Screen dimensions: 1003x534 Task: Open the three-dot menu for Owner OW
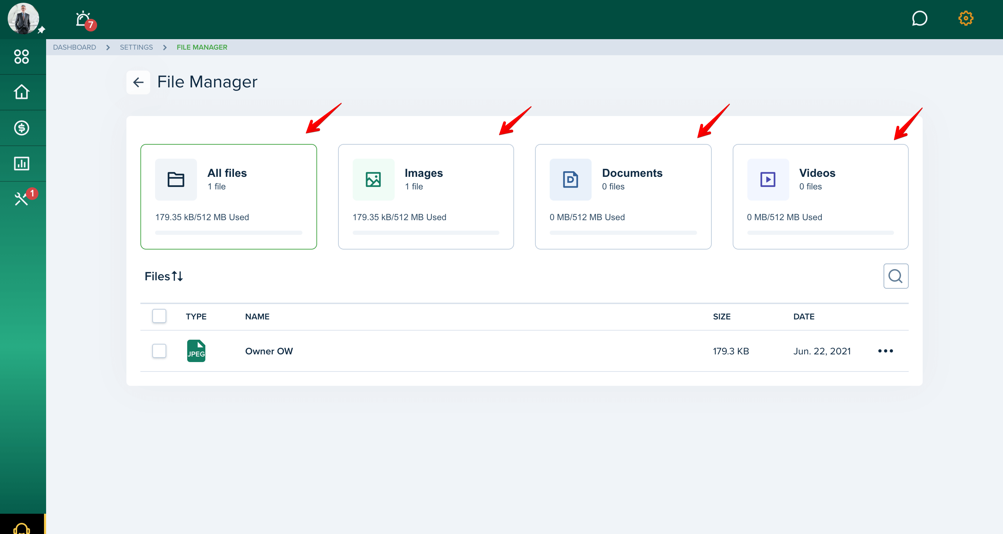(885, 351)
